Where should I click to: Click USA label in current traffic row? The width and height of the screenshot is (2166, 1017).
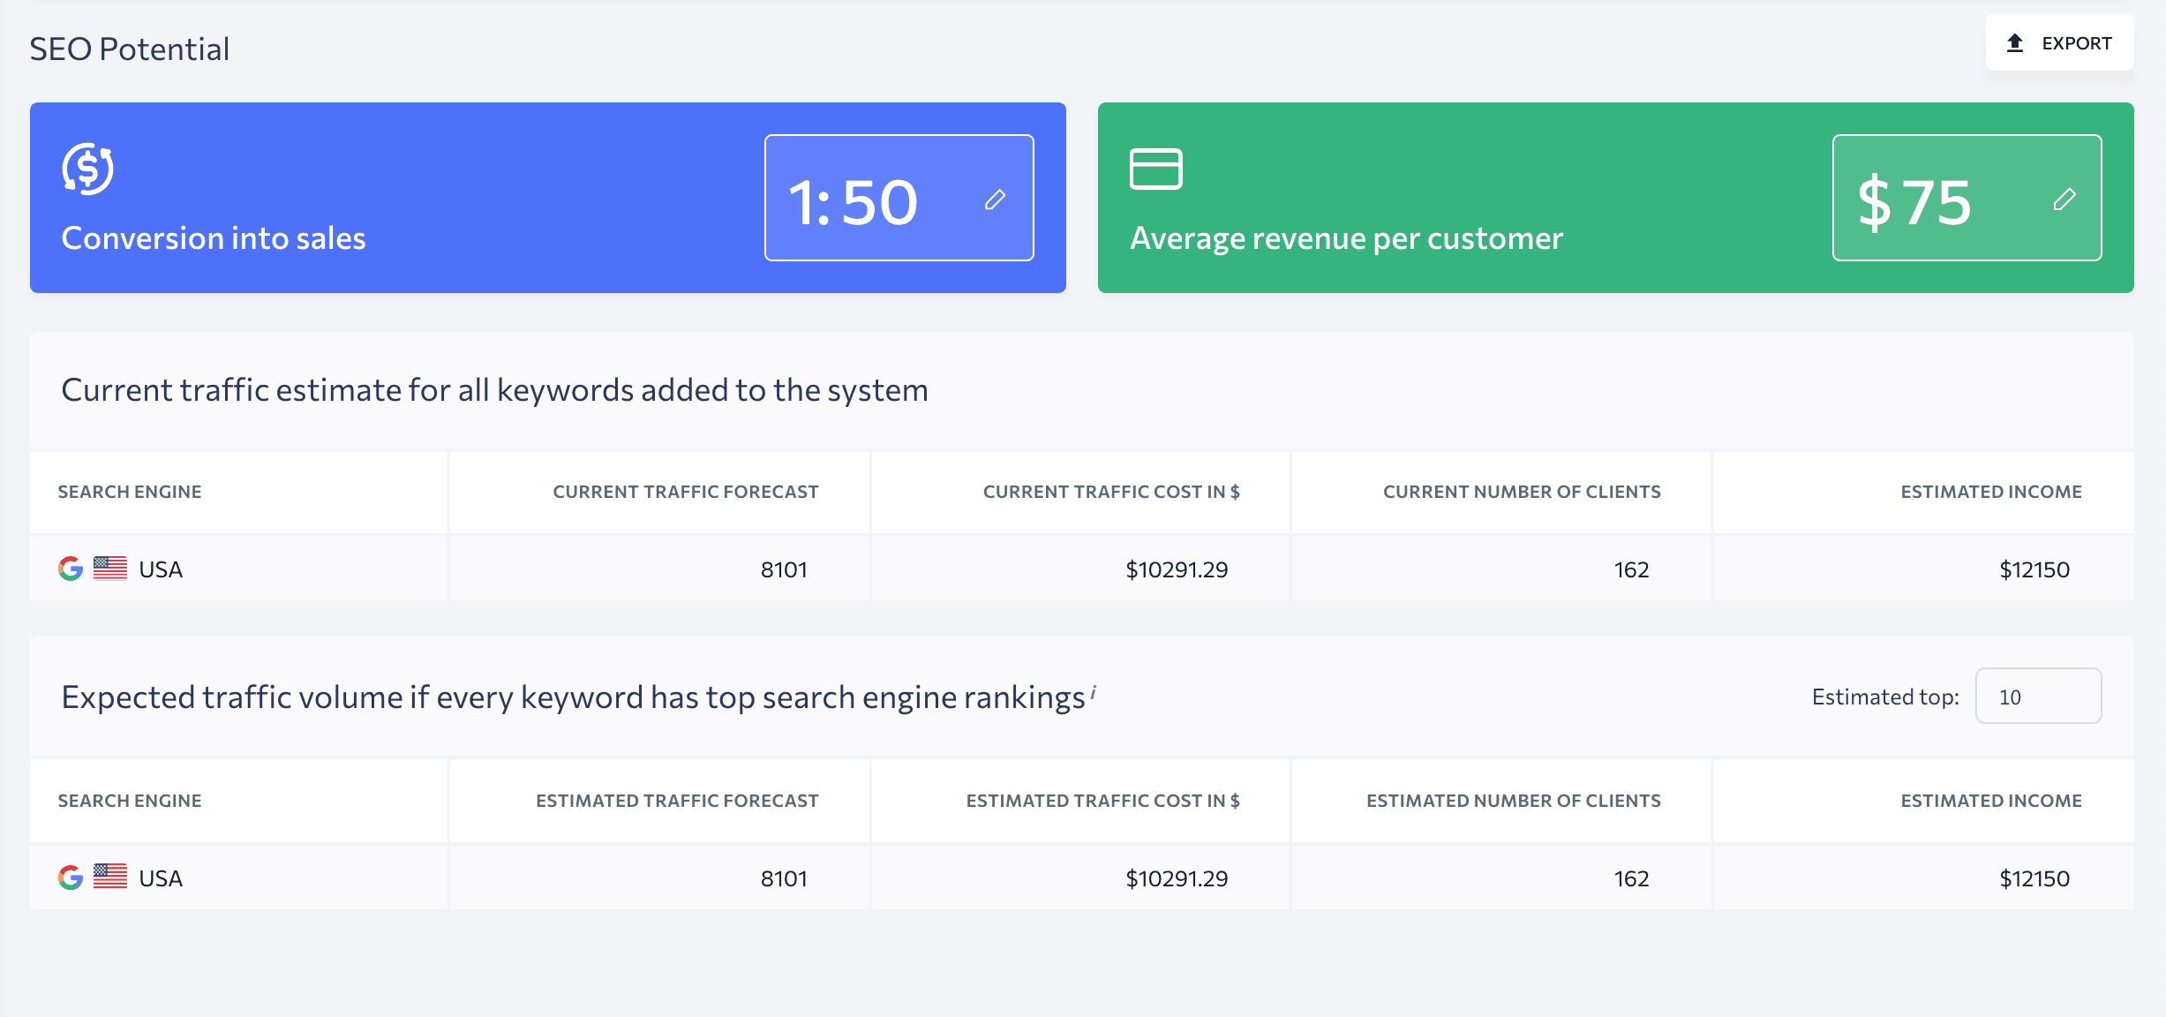[161, 569]
